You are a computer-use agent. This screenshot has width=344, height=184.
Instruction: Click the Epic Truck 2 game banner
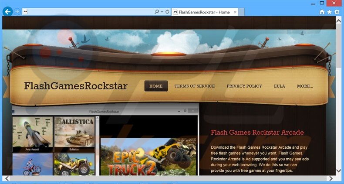click(x=148, y=157)
